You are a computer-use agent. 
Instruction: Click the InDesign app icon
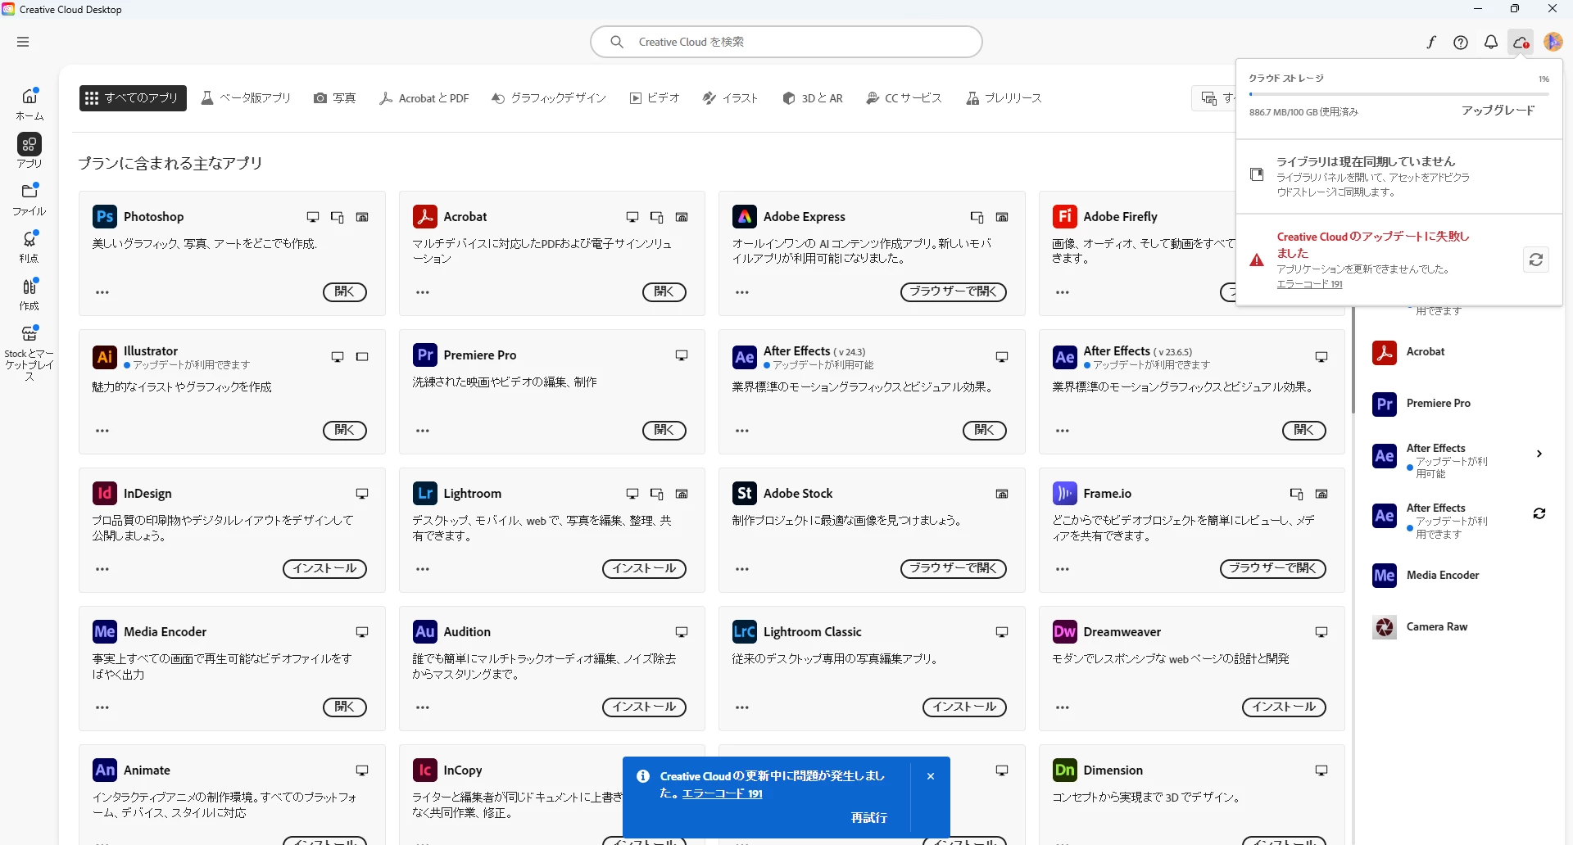pos(105,493)
